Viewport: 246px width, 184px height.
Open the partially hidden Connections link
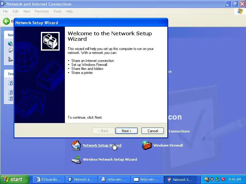click(179, 131)
